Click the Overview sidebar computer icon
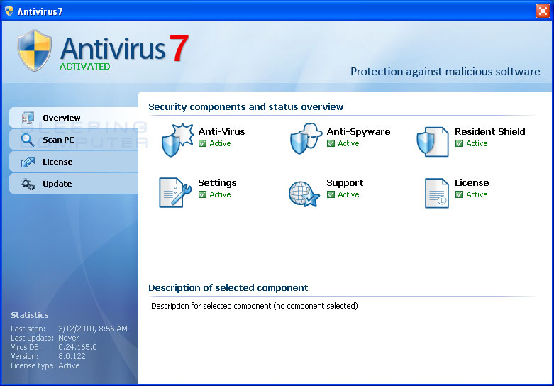Image resolution: width=554 pixels, height=386 pixels. point(28,118)
